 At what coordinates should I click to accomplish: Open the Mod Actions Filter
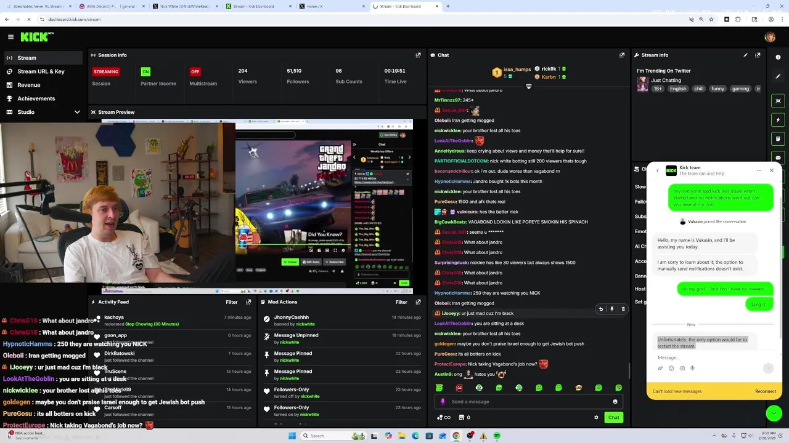tap(401, 302)
